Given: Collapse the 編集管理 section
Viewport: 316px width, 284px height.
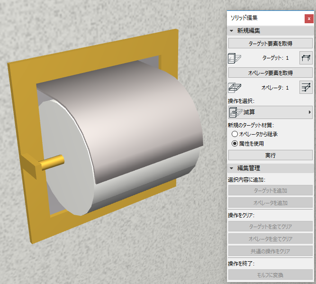Looking at the screenshot, I should [231, 168].
